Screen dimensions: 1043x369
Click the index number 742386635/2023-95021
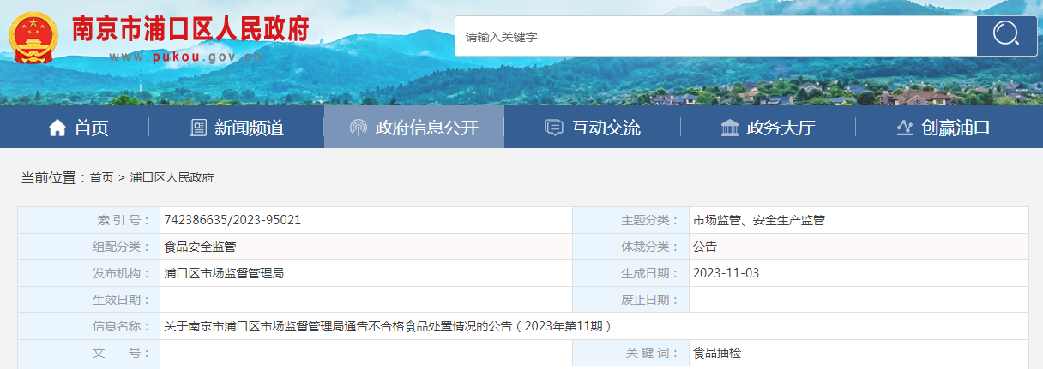tap(232, 220)
